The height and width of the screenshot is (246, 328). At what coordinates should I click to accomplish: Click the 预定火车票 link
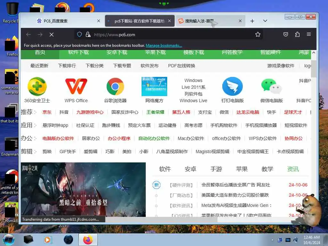139,125
